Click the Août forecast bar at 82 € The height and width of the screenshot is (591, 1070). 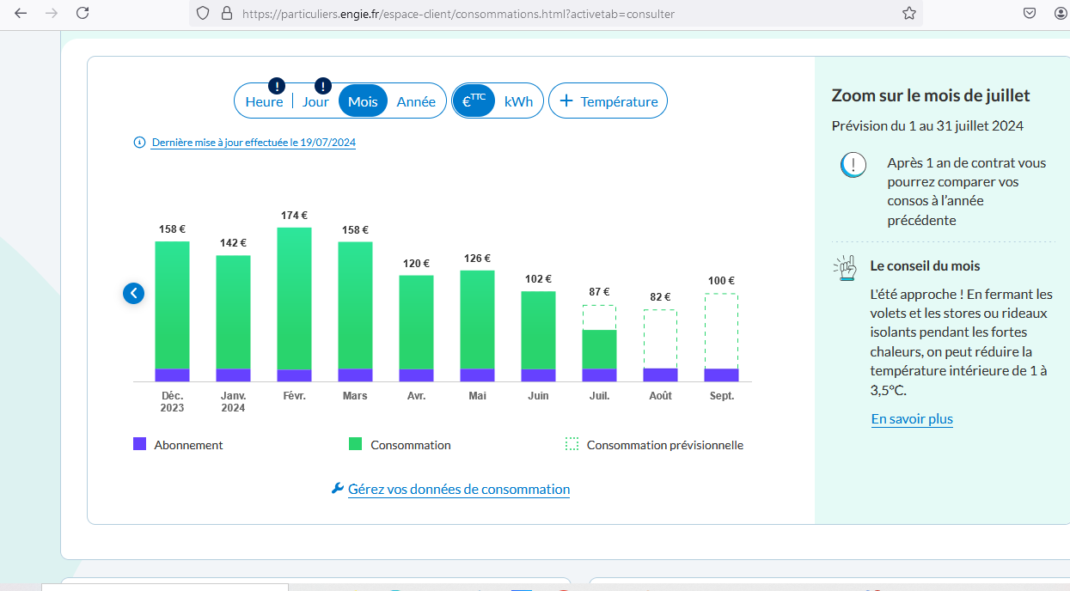point(660,345)
